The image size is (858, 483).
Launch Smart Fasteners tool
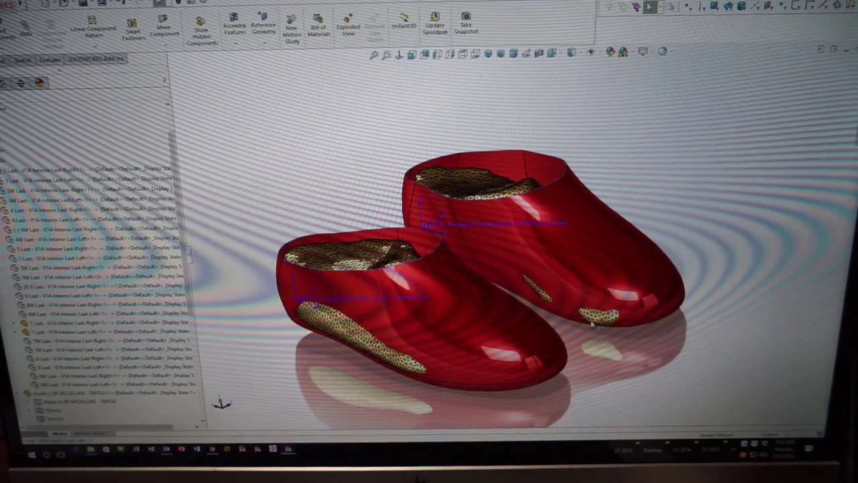[x=133, y=30]
